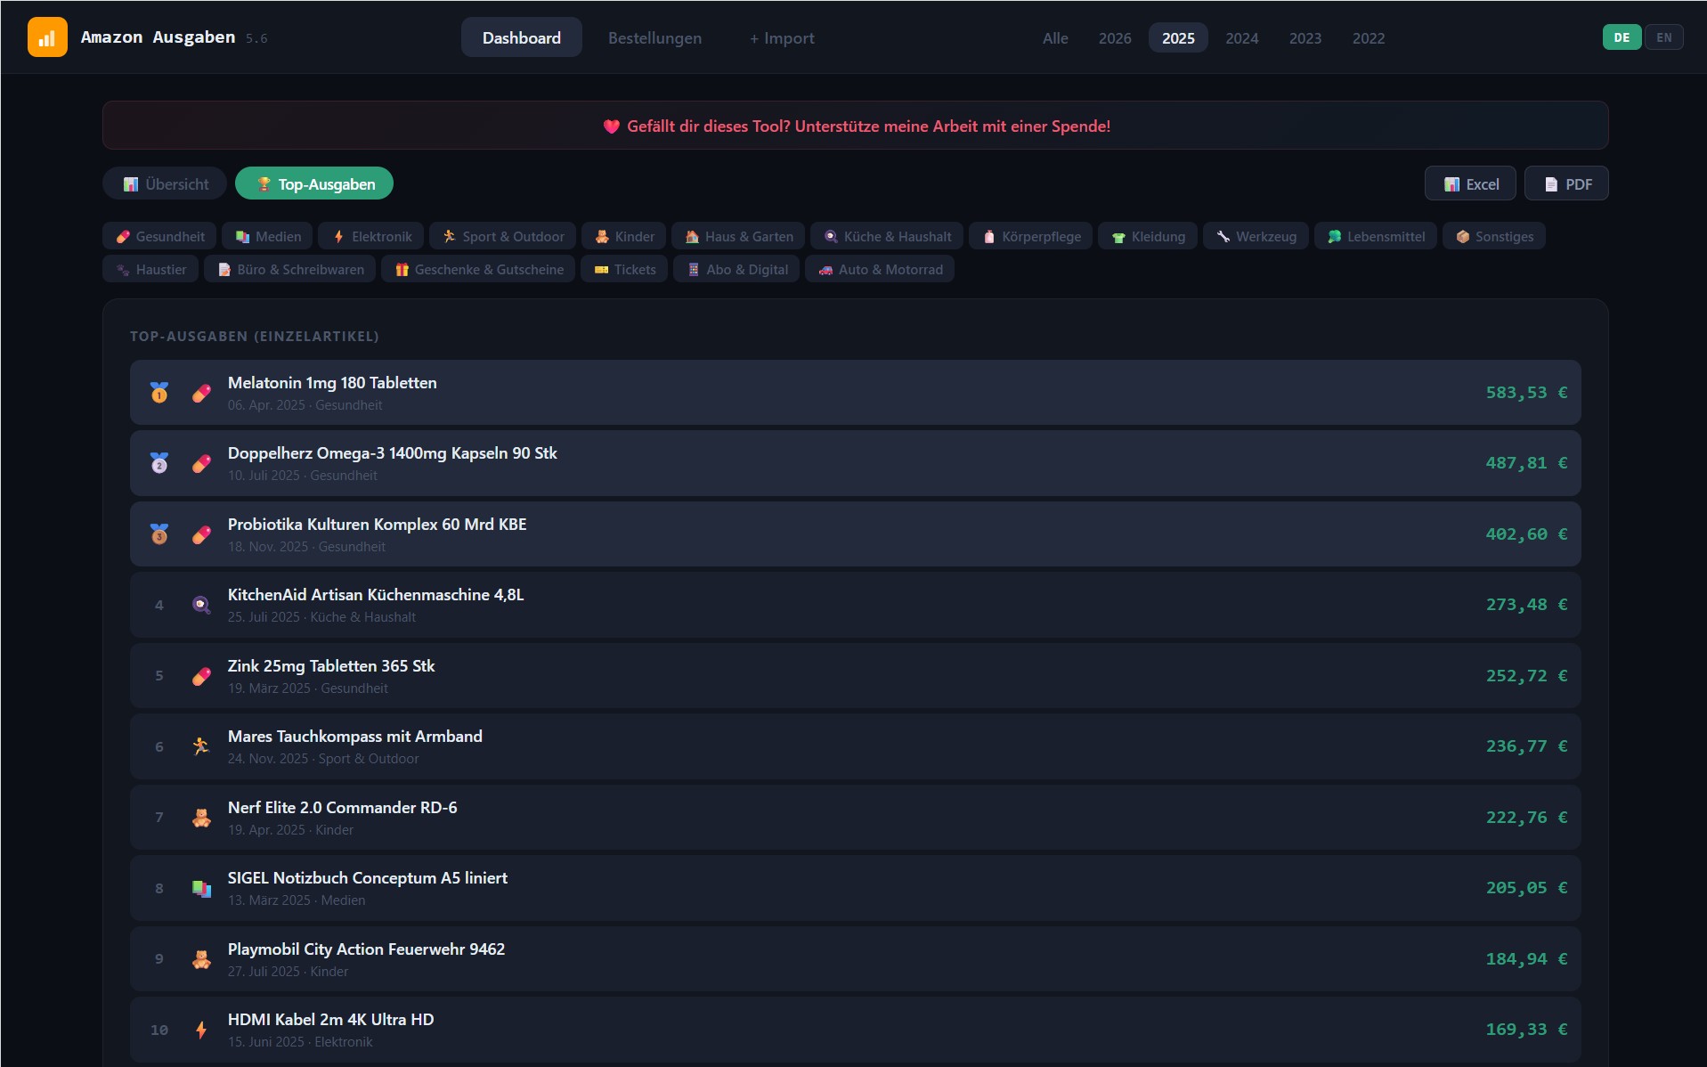Image resolution: width=1707 pixels, height=1067 pixels.
Task: Open the SIGEL Notizbuch Conceptum A5 liniert row
Action: [x=855, y=888]
